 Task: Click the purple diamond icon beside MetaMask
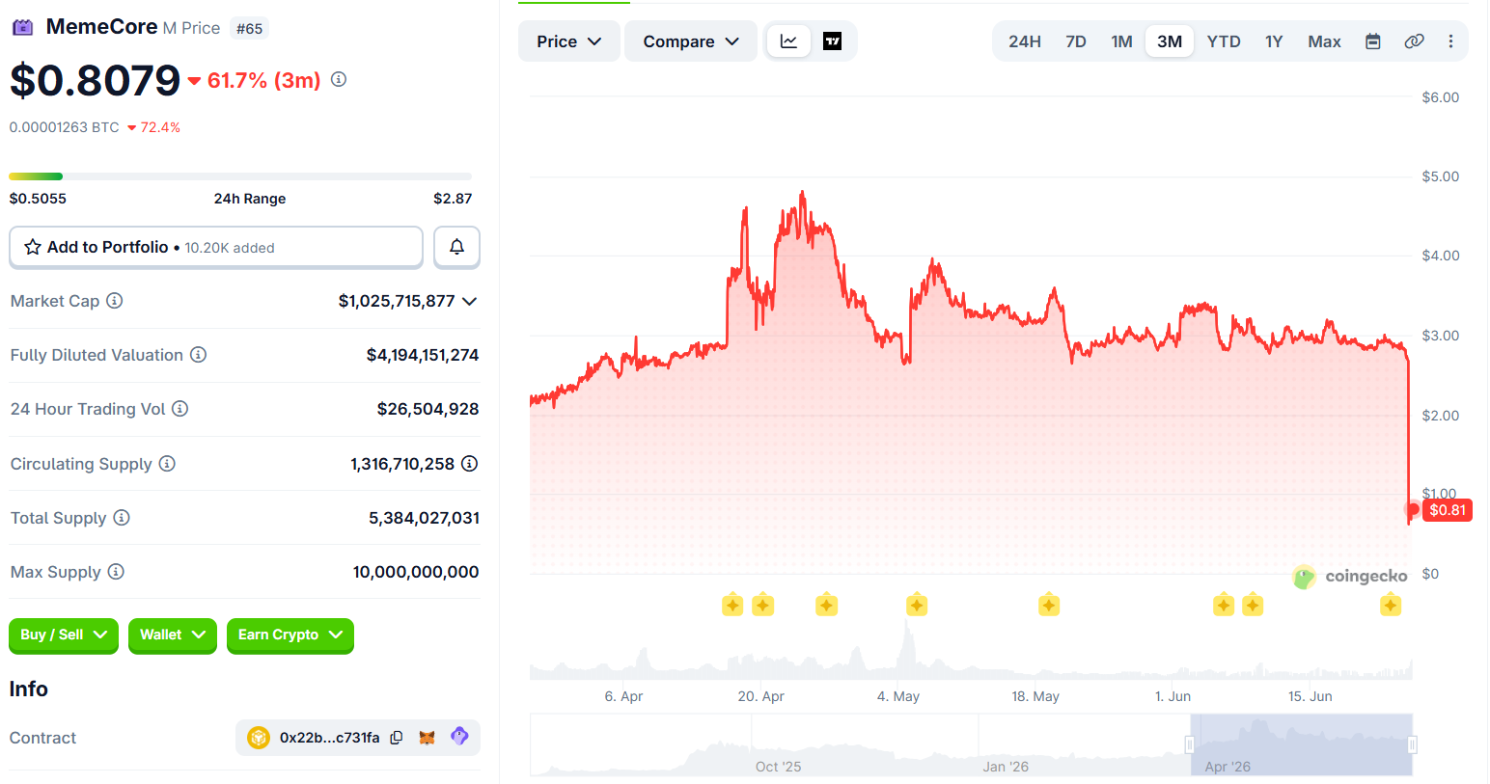(460, 737)
